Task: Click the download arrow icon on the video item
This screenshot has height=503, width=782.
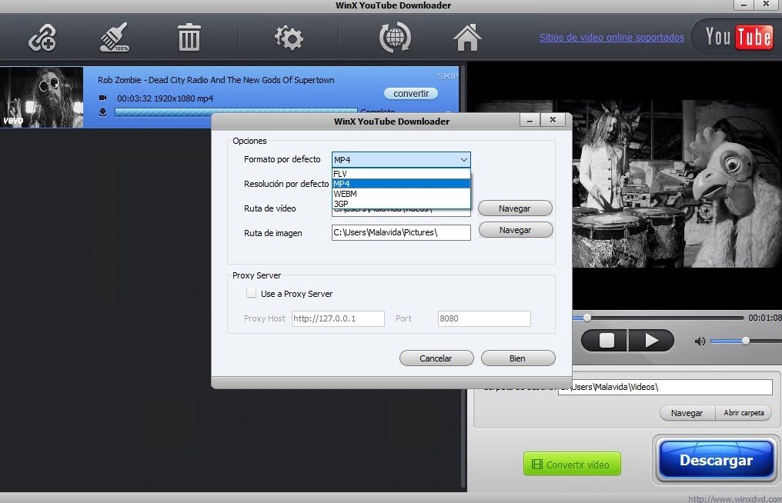Action: (x=102, y=112)
